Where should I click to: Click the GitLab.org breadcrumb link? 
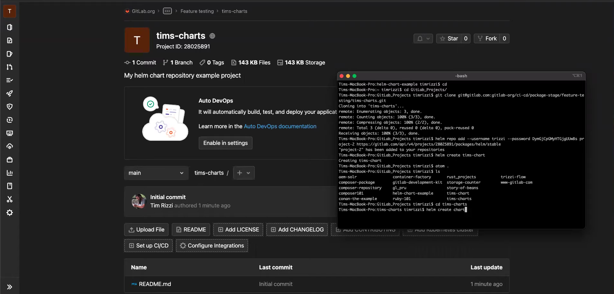pyautogui.click(x=143, y=11)
